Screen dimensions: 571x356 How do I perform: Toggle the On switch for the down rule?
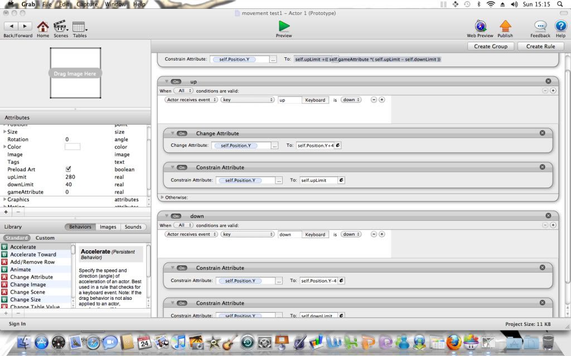click(176, 216)
